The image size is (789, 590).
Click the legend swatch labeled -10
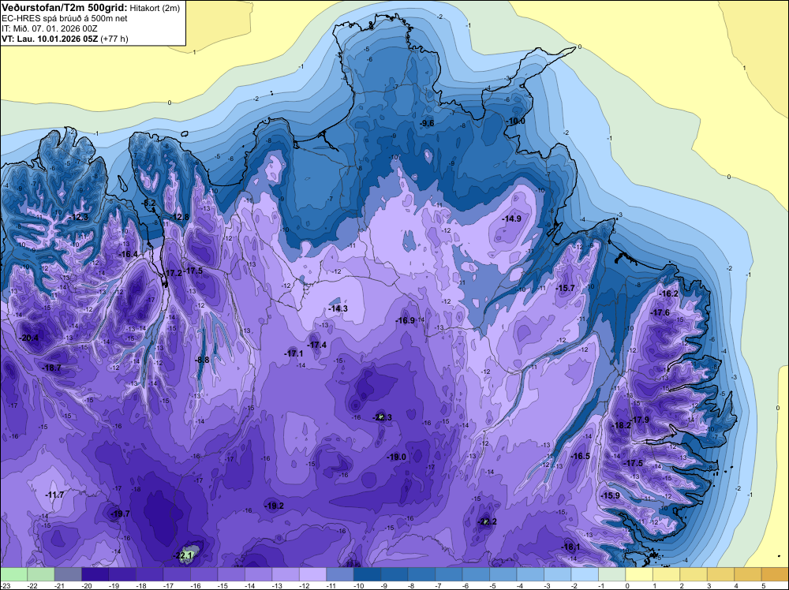click(x=368, y=575)
